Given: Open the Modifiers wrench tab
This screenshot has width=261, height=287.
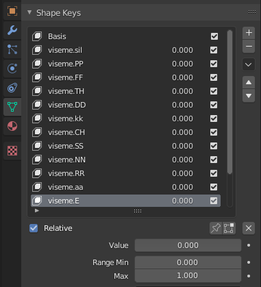Looking at the screenshot, I should (12, 30).
